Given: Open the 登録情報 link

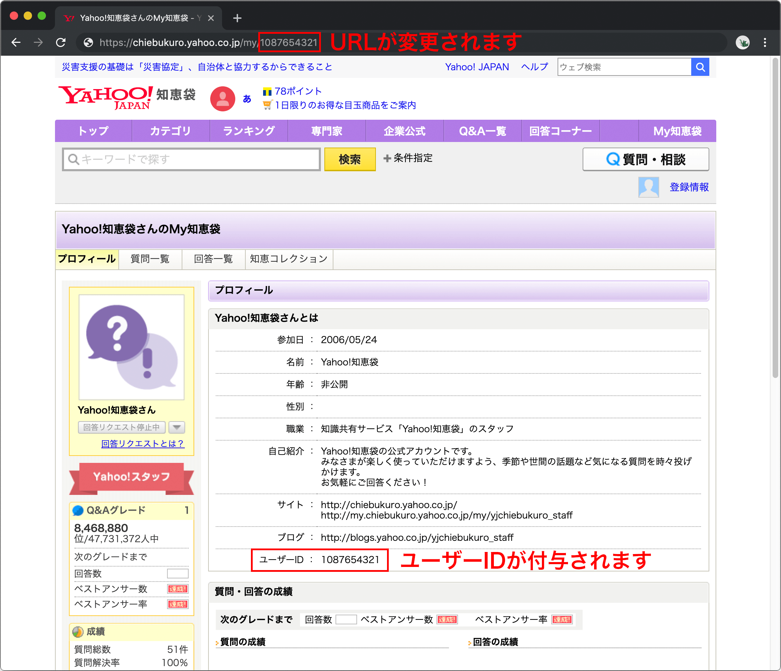Looking at the screenshot, I should [x=689, y=187].
